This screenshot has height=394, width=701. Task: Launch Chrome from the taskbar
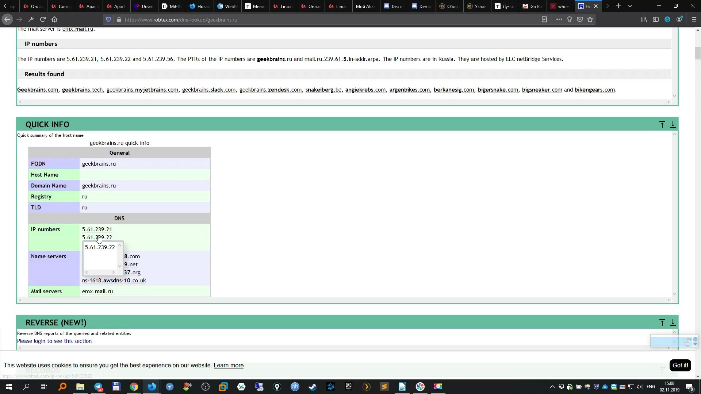tap(134, 387)
